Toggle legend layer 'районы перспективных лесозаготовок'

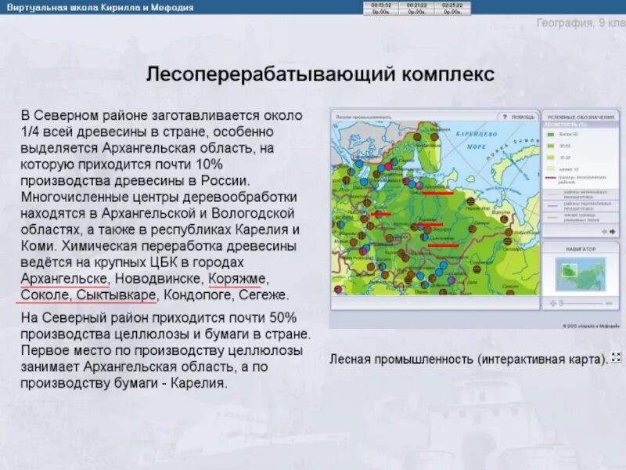(581, 206)
